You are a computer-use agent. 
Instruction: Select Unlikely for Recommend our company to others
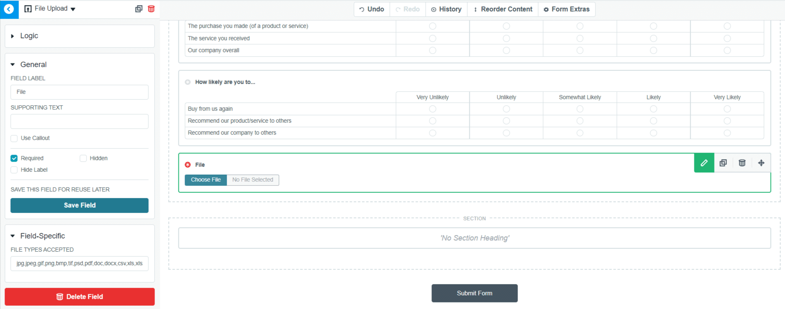(x=506, y=133)
